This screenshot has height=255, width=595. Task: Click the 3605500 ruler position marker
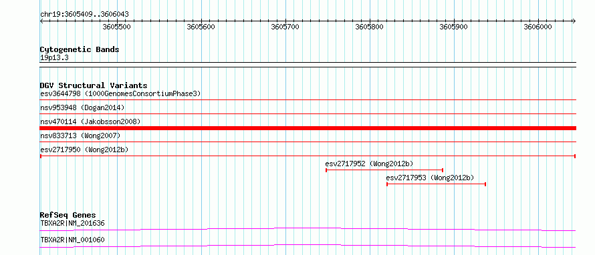point(117,27)
